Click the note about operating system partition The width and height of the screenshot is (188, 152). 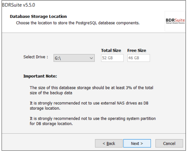coord(93,121)
